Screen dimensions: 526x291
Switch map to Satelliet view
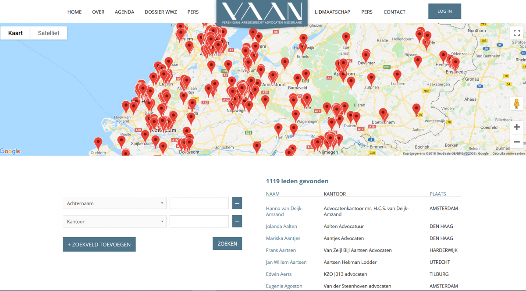coord(49,33)
